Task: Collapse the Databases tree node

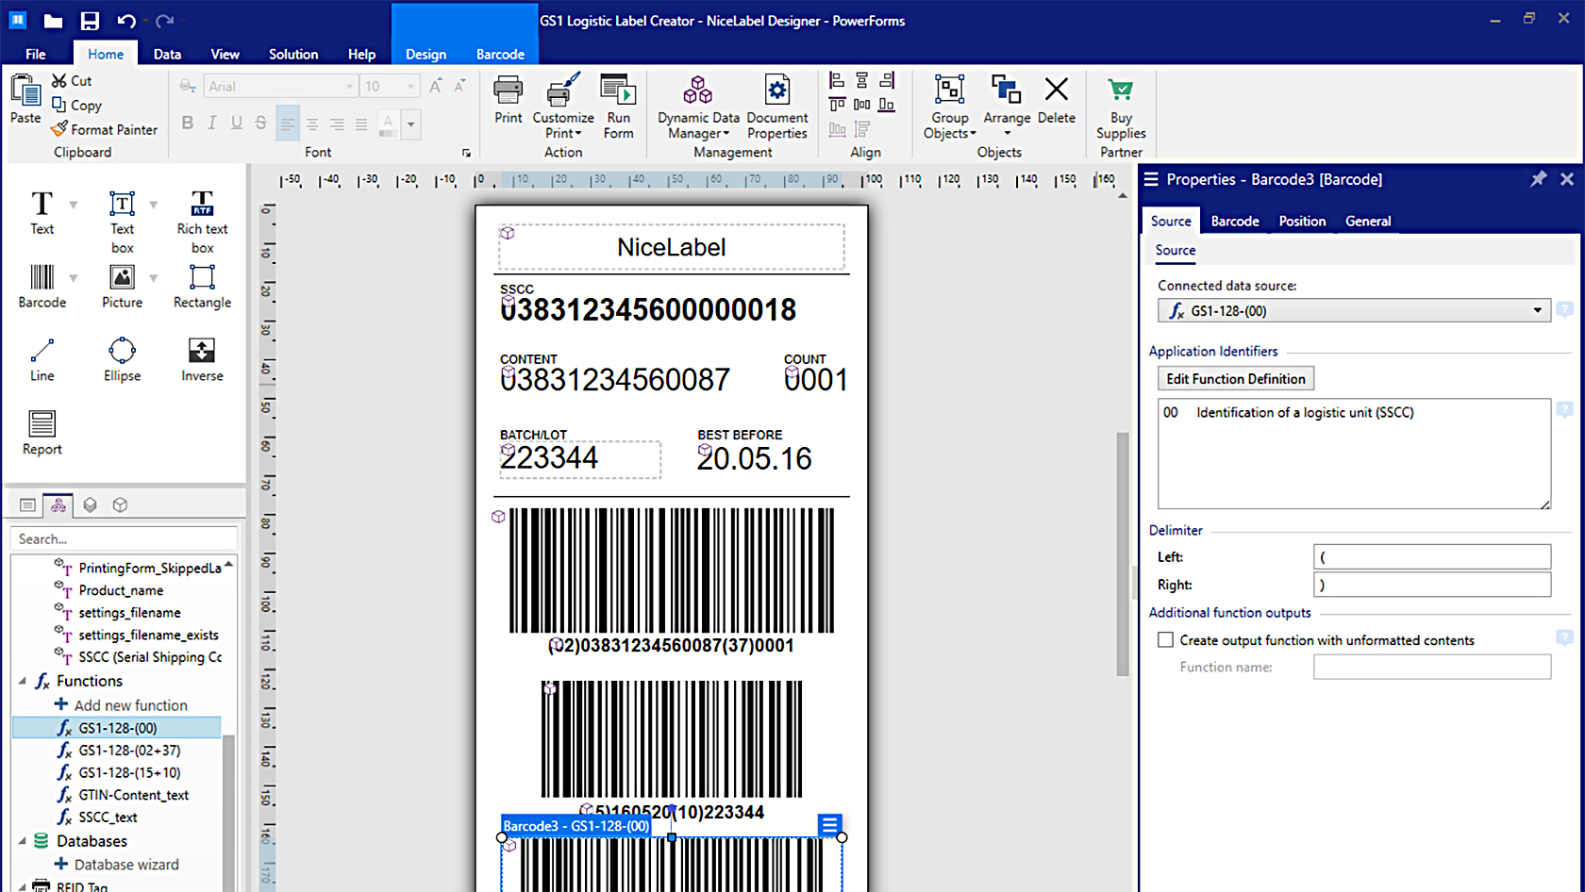Action: [23, 840]
